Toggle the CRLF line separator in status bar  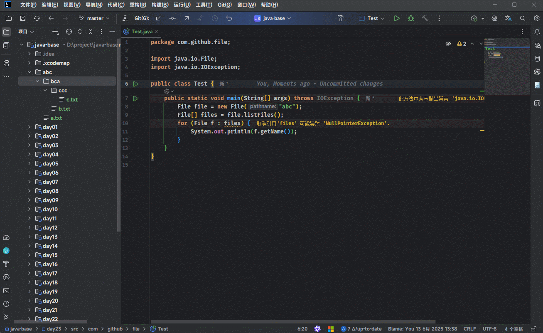click(x=469, y=329)
